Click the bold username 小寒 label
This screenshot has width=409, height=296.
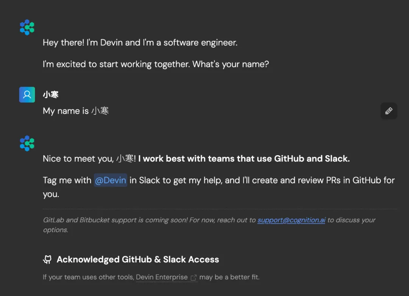(51, 94)
